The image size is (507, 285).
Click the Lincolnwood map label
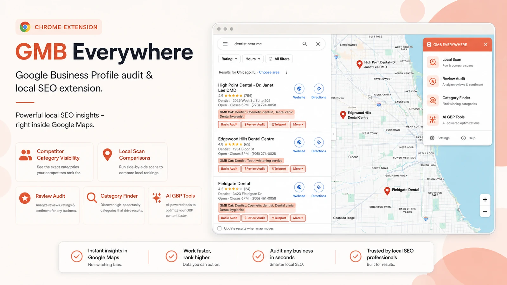[349, 45]
